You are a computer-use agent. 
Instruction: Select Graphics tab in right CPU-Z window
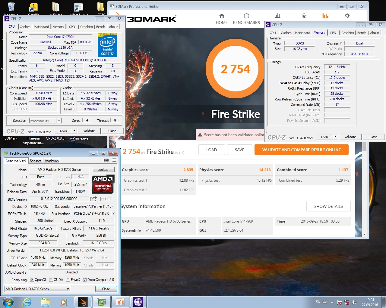point(347,33)
